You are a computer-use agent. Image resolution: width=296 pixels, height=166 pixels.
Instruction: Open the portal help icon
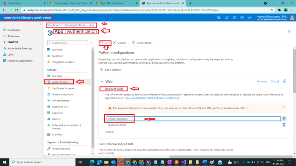coord(242,17)
